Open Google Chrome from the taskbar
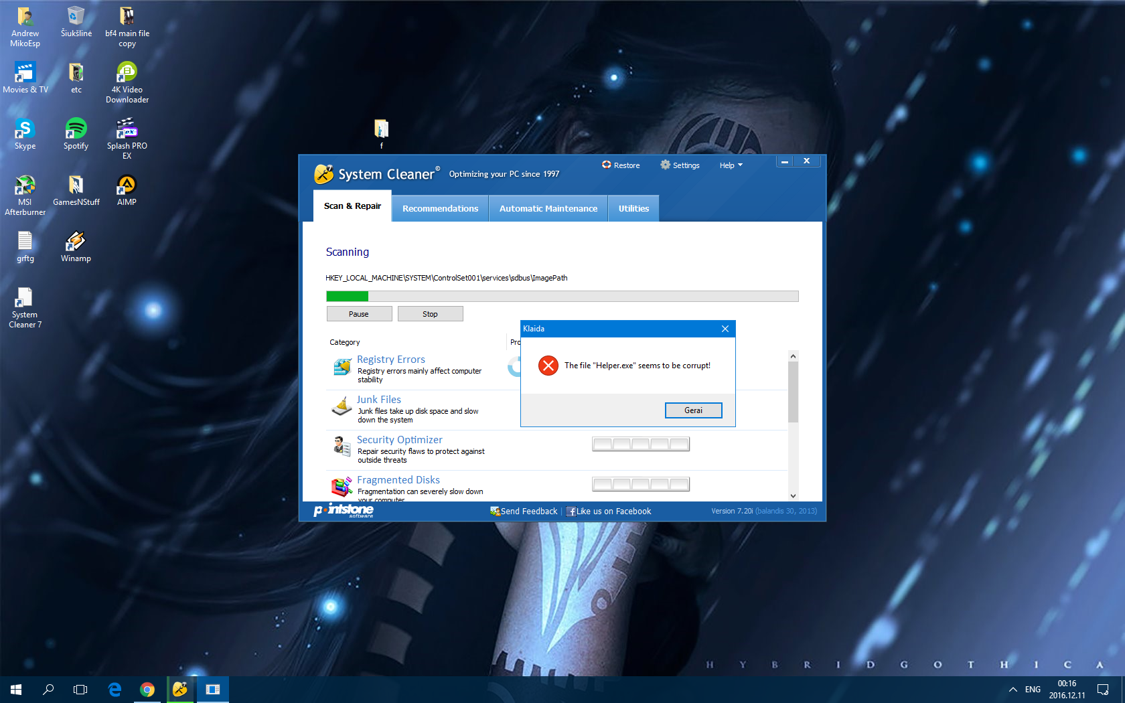The height and width of the screenshot is (703, 1125). click(x=147, y=689)
